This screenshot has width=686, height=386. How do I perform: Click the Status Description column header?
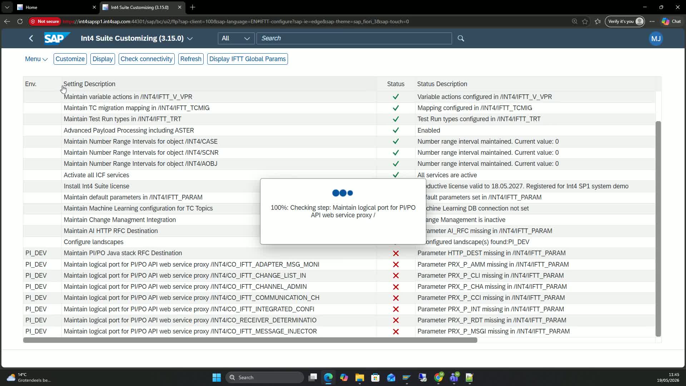coord(535,84)
